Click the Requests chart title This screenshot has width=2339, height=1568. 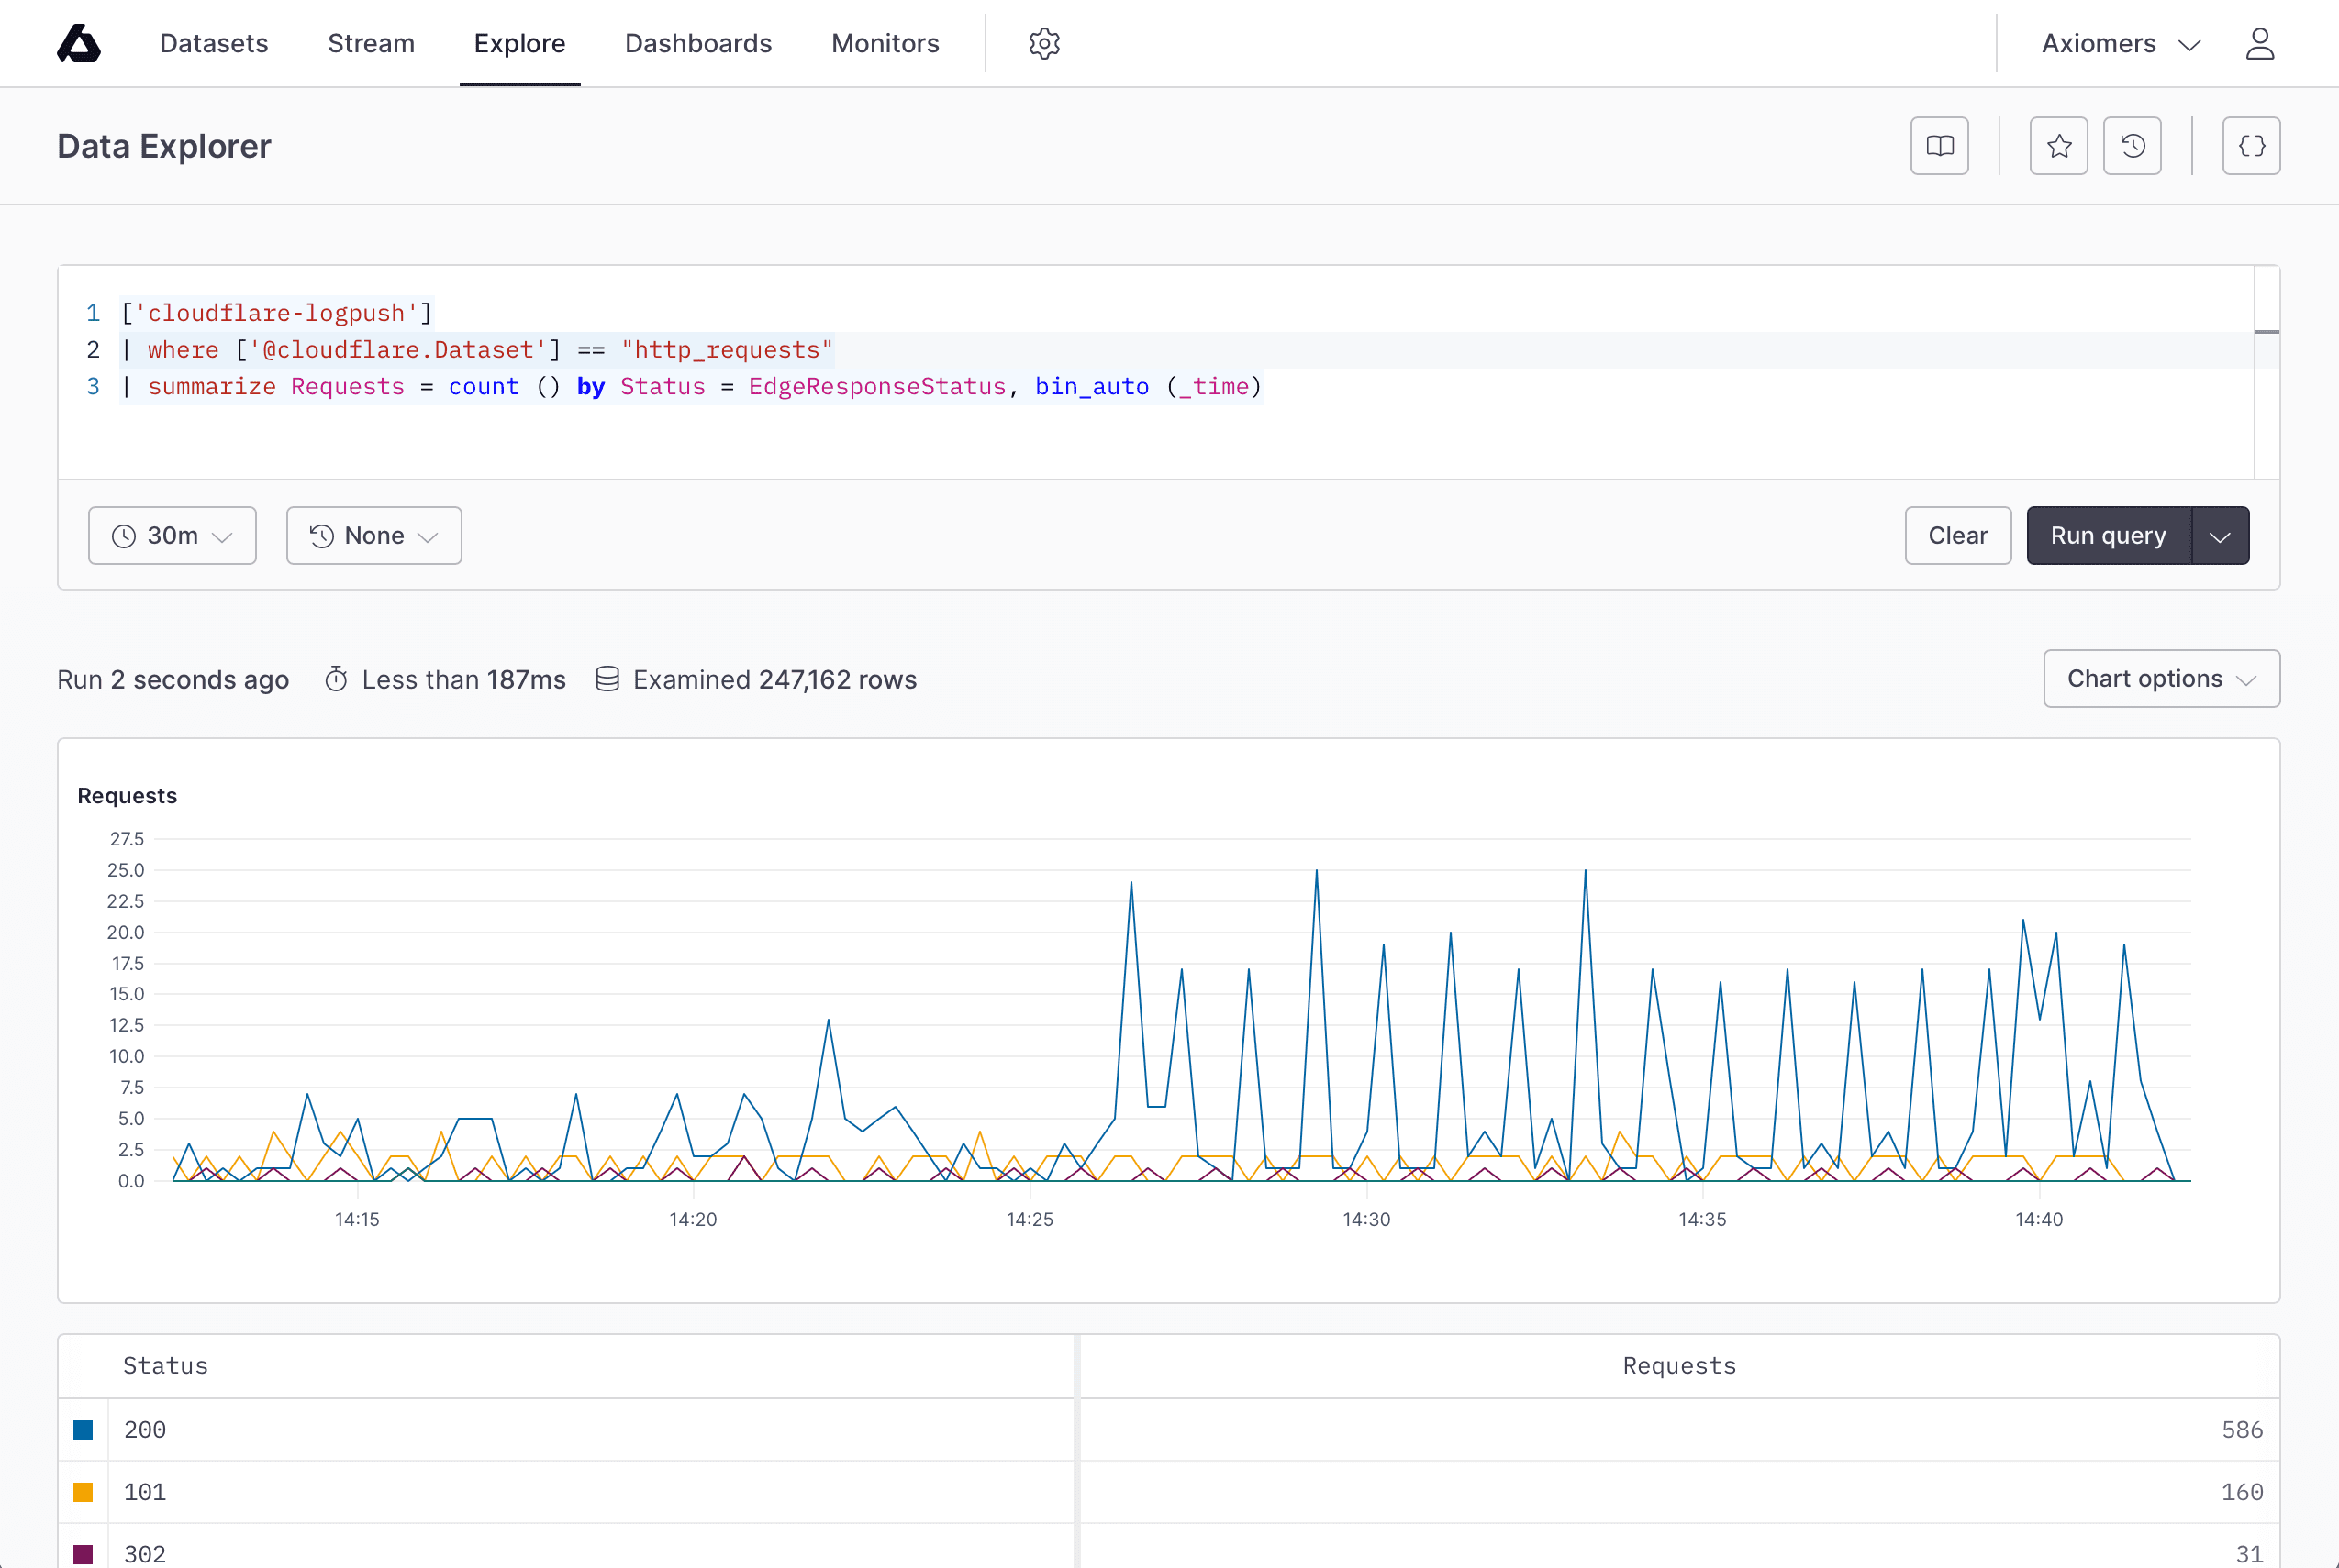127,795
